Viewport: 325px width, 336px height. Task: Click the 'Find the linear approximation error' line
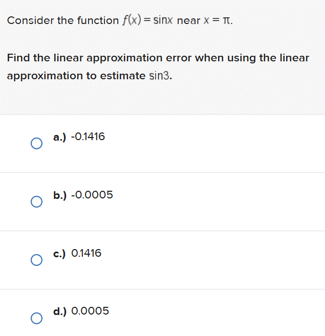pyautogui.click(x=99, y=58)
